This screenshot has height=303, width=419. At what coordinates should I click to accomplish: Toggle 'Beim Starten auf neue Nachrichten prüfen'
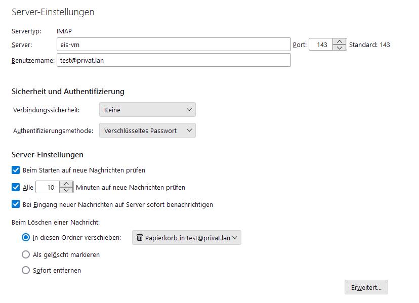[16, 170]
